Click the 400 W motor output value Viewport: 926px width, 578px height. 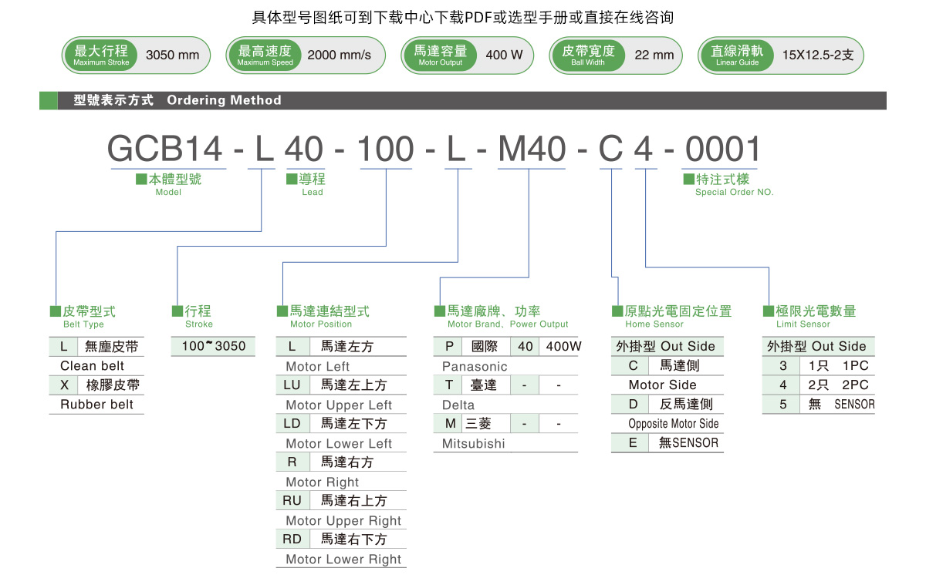(504, 55)
